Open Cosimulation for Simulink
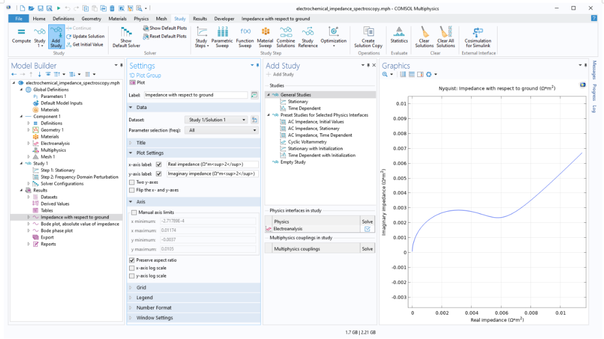 click(x=478, y=37)
